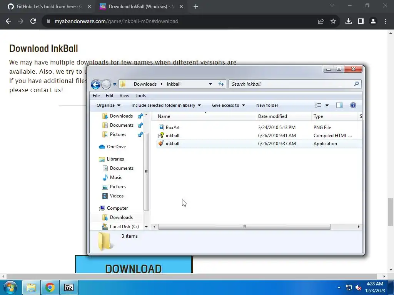Reload the myabandonware page
This screenshot has height=295, width=394.
point(33,22)
